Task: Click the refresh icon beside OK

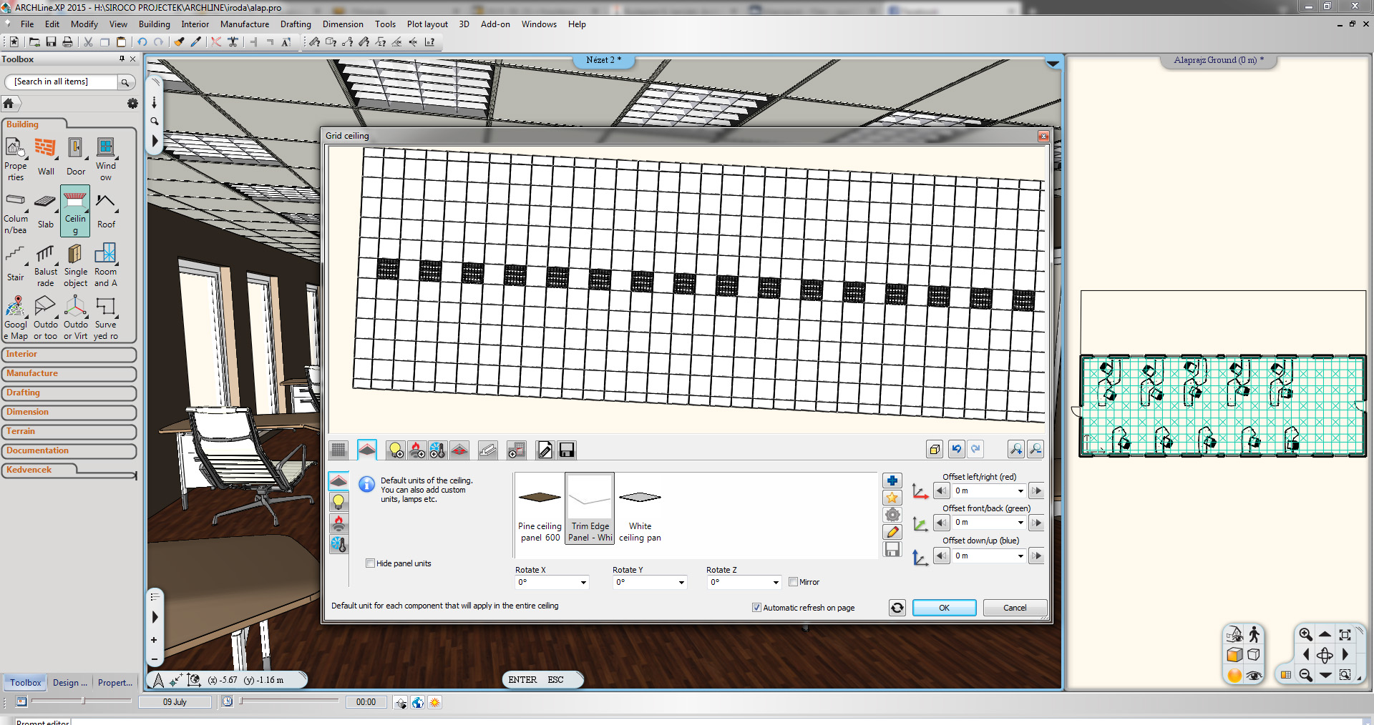Action: pos(897,608)
